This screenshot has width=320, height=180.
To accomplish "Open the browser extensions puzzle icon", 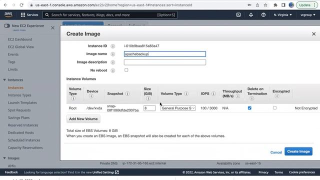I will pos(275,5).
